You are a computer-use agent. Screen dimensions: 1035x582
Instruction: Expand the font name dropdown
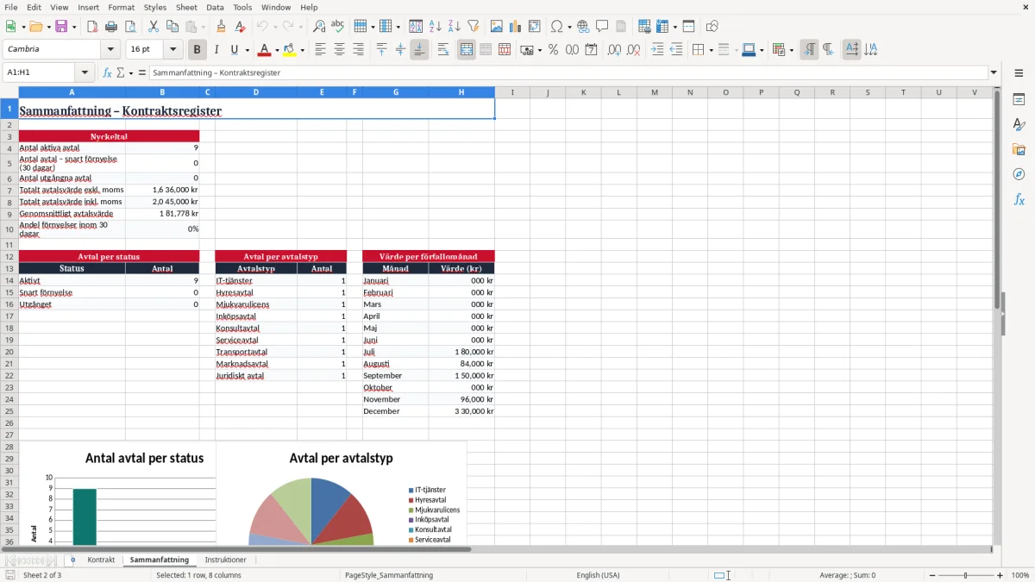(x=110, y=49)
